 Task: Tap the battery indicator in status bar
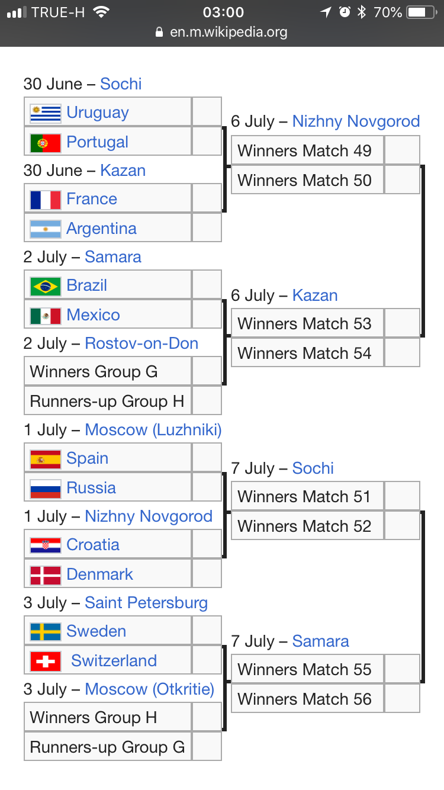point(422,12)
